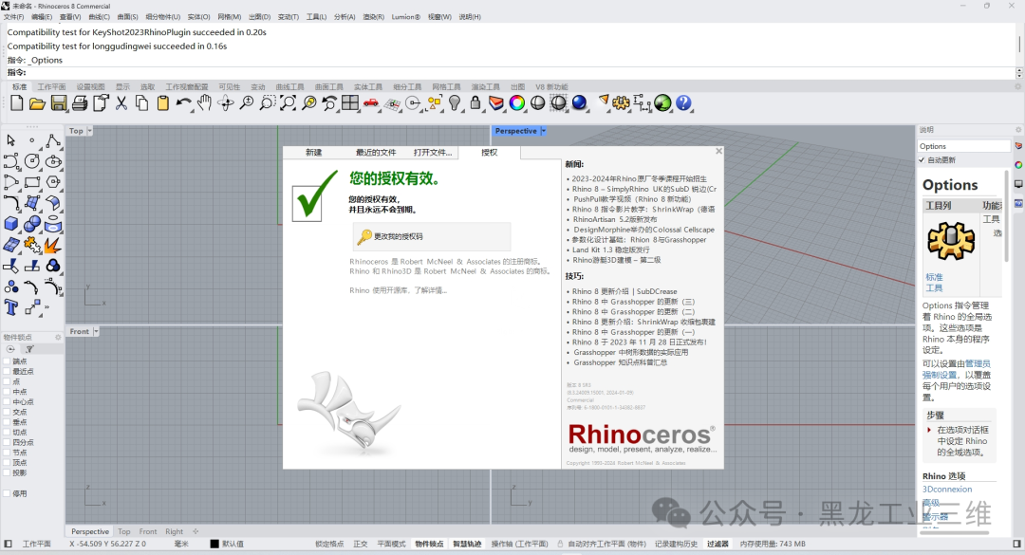
Task: Open the 管理员强制设置 link in help panel
Action: pyautogui.click(x=957, y=369)
